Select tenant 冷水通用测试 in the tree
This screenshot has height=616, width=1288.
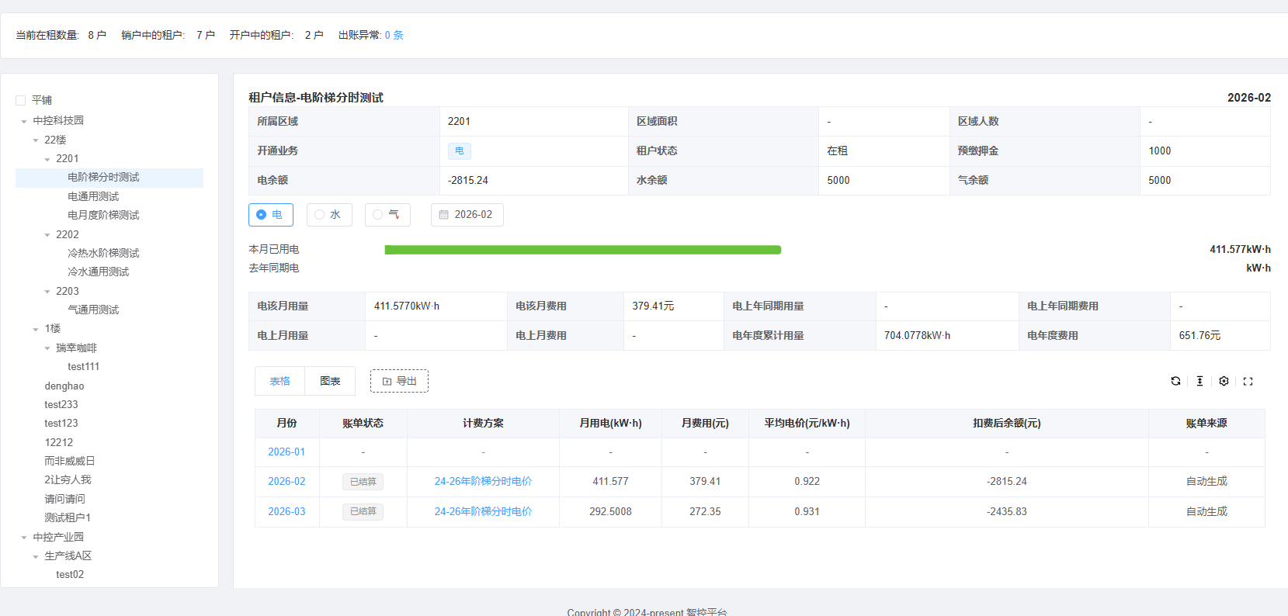click(98, 272)
